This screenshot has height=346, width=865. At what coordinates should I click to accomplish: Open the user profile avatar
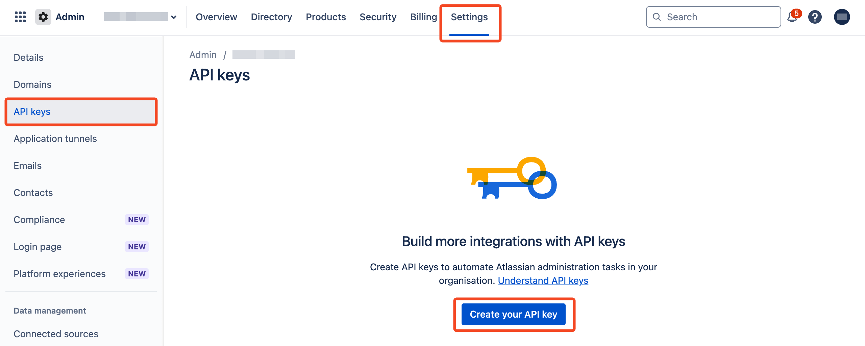tap(842, 17)
